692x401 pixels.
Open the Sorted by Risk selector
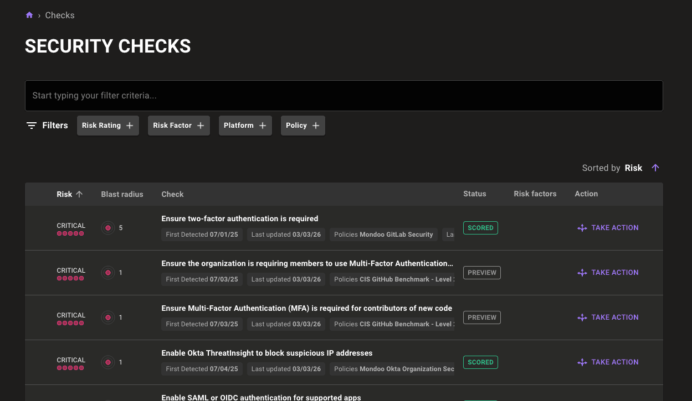pyautogui.click(x=633, y=168)
